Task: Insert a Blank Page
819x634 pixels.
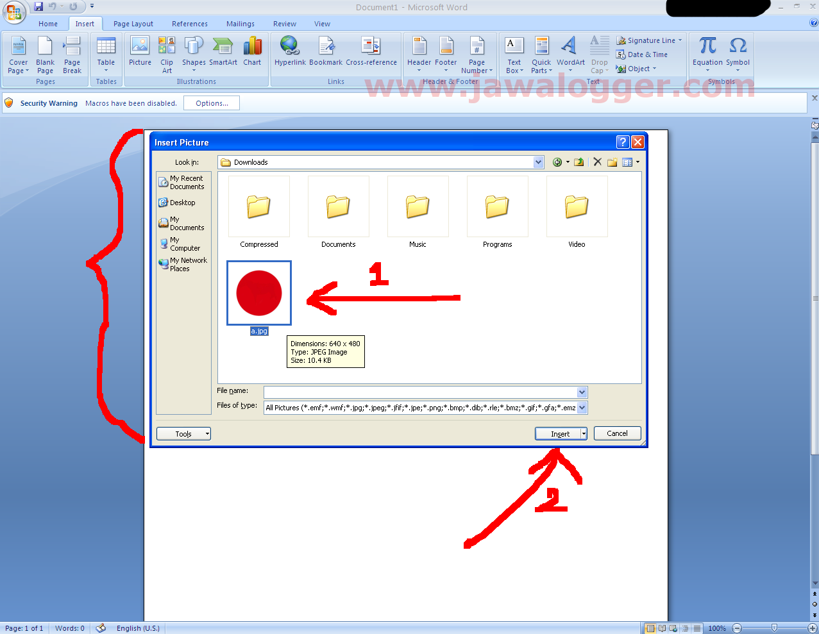Action: coord(45,54)
